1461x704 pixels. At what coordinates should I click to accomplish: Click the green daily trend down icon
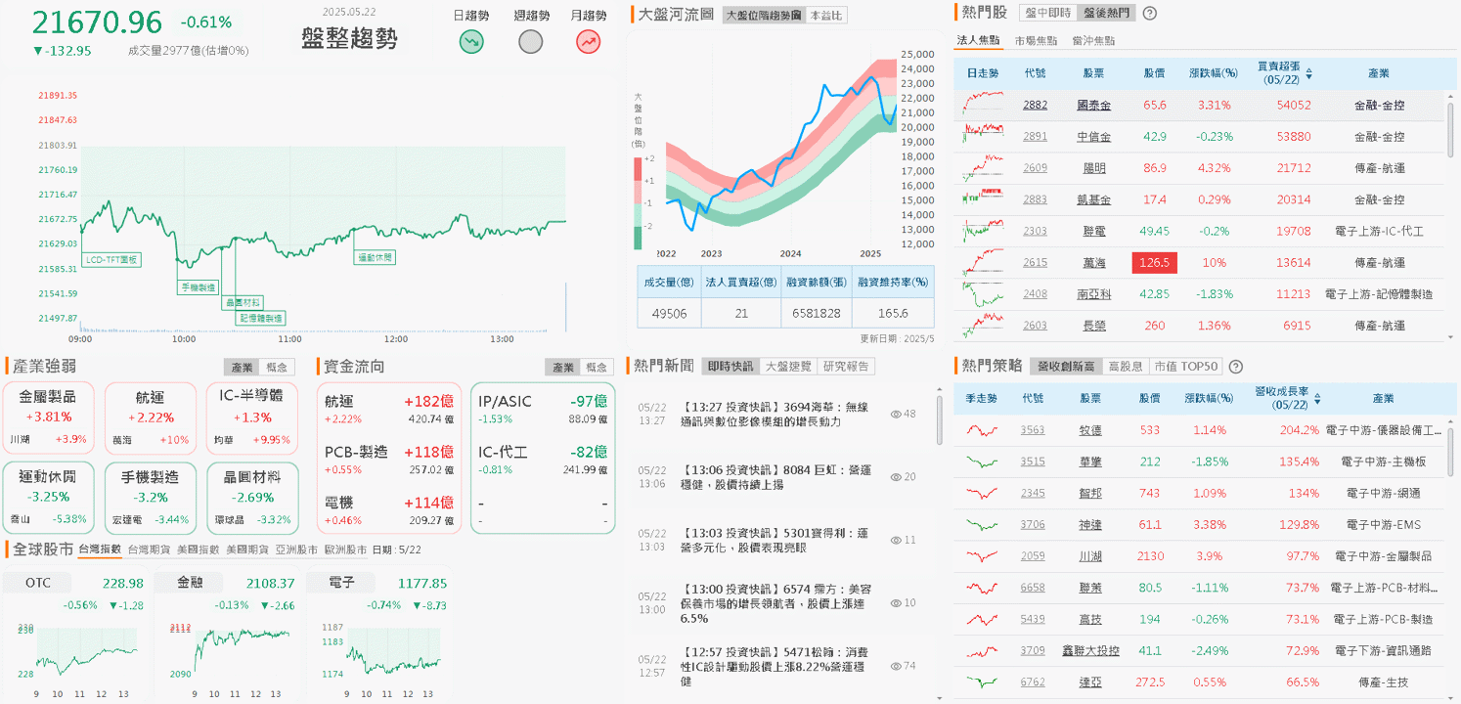(471, 42)
